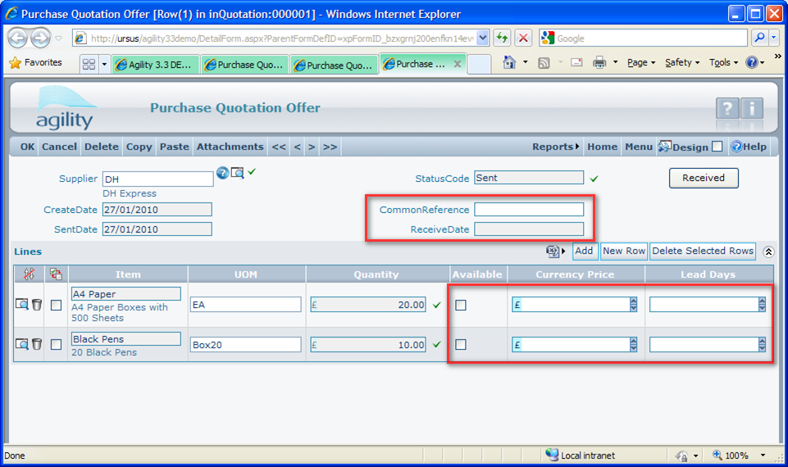The width and height of the screenshot is (788, 467).
Task: Open the Attachments menu item
Action: [x=230, y=147]
